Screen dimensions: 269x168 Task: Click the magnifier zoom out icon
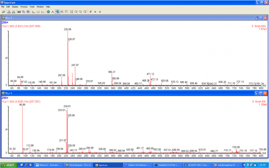pos(80,12)
